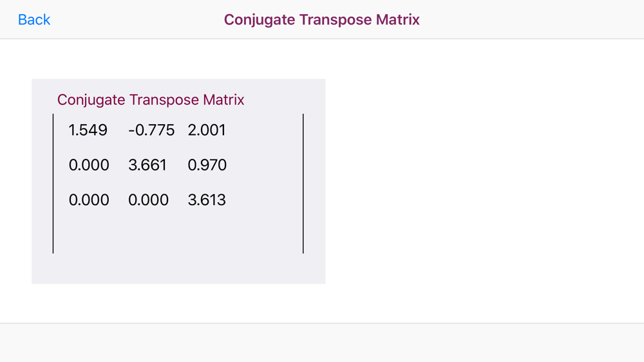This screenshot has height=362, width=644.
Task: Select matrix value 3.661
Action: pos(147,165)
